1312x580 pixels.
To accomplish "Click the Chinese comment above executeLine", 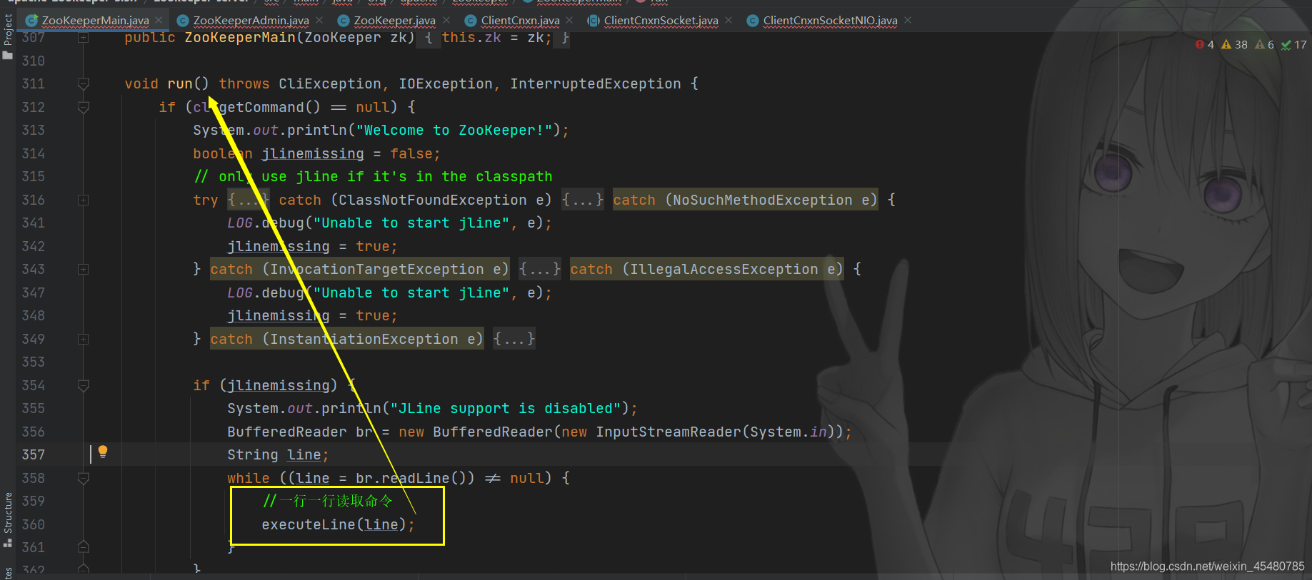I will pos(328,501).
